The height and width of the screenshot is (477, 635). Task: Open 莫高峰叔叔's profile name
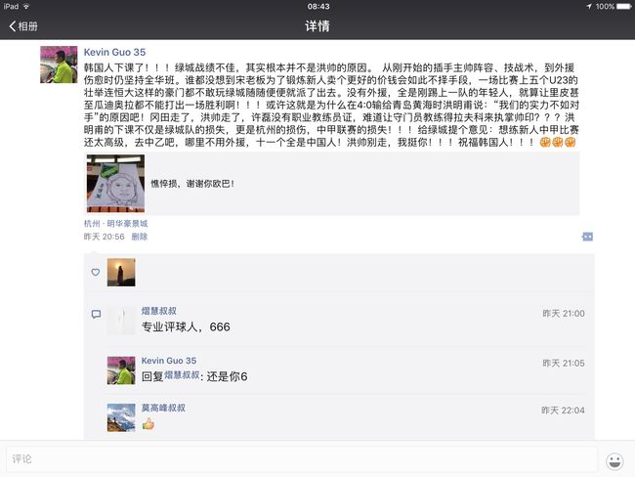pyautogui.click(x=163, y=408)
